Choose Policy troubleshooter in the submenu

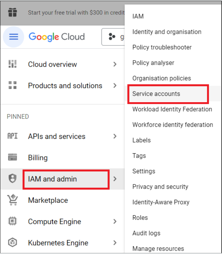[x=162, y=47]
